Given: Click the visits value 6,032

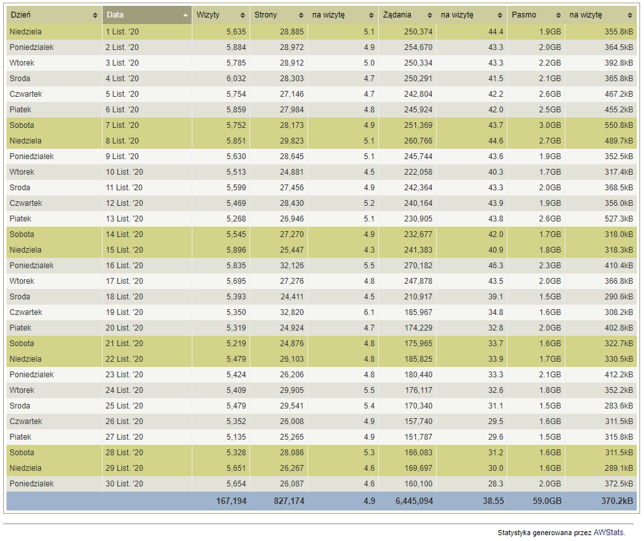Looking at the screenshot, I should pos(236,79).
